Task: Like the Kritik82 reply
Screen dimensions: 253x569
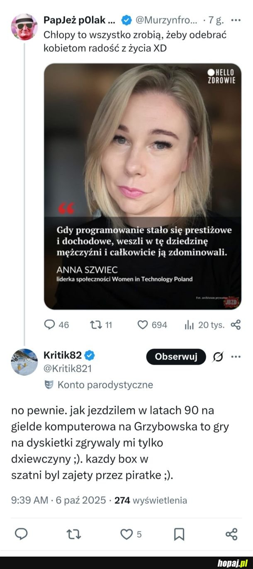Action: click(x=126, y=534)
